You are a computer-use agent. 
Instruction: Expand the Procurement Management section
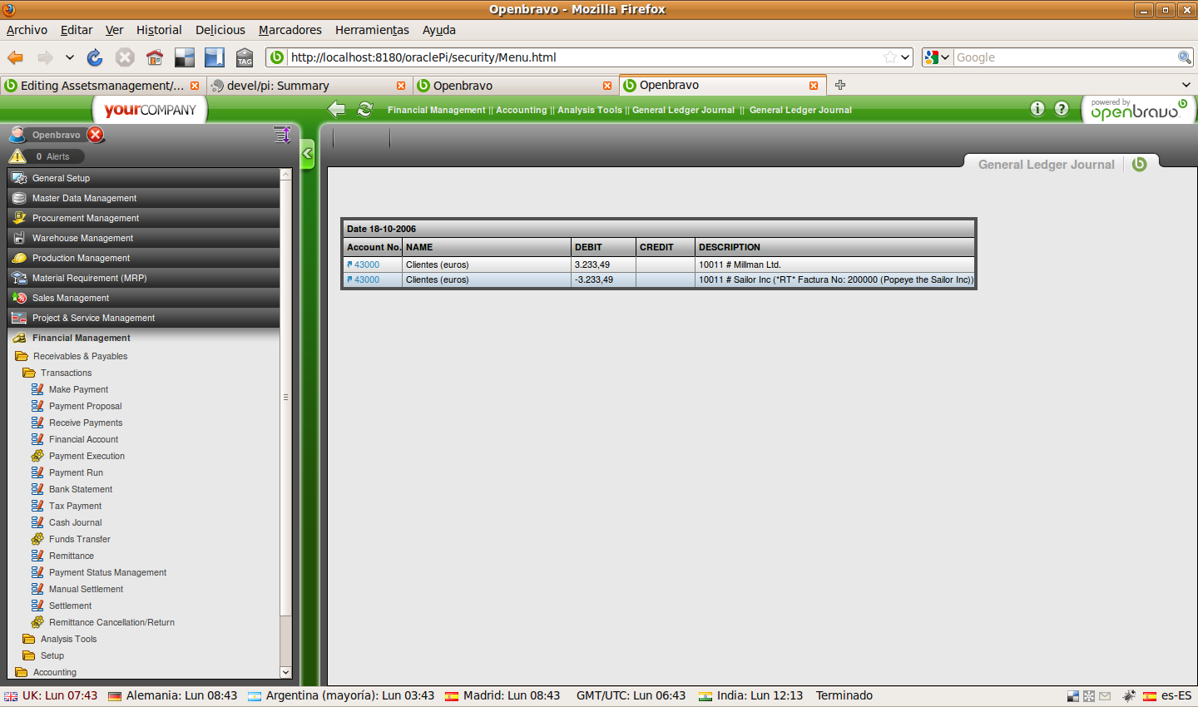click(144, 218)
